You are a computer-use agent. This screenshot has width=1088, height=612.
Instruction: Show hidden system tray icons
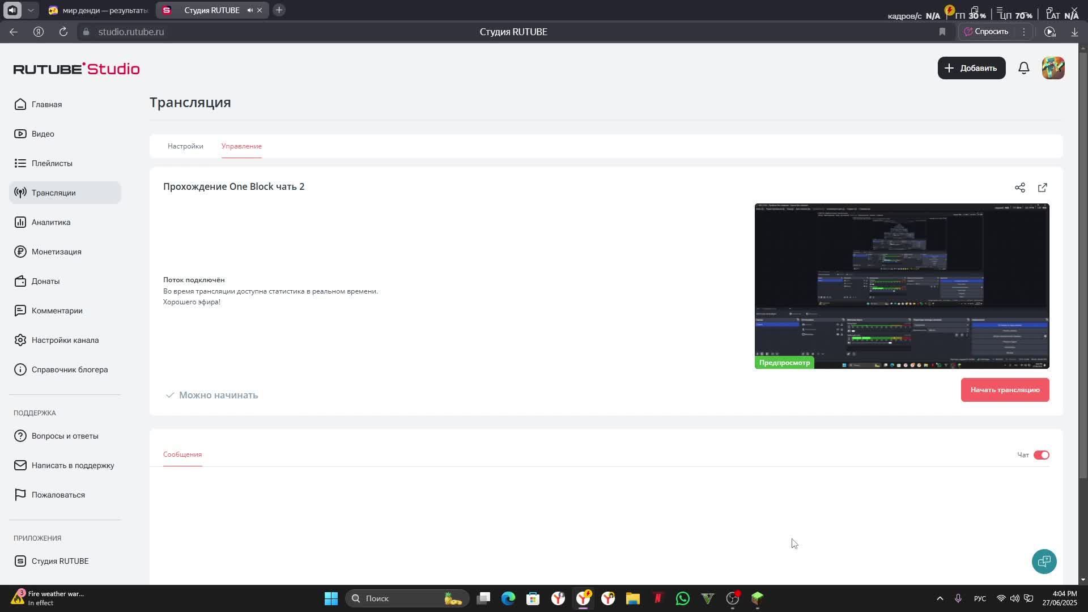coord(940,598)
